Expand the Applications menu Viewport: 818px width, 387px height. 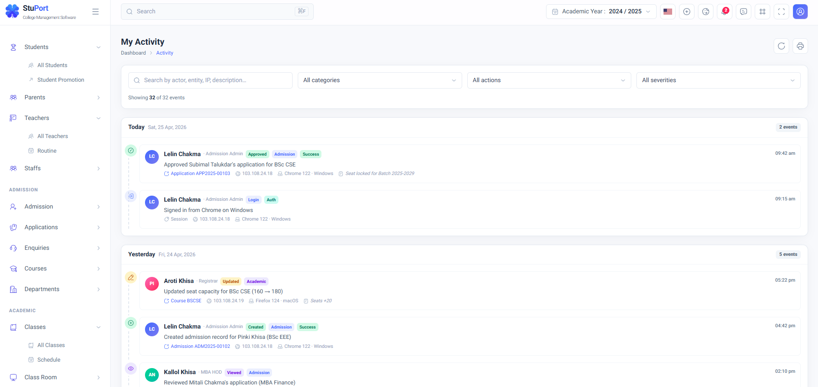click(99, 227)
